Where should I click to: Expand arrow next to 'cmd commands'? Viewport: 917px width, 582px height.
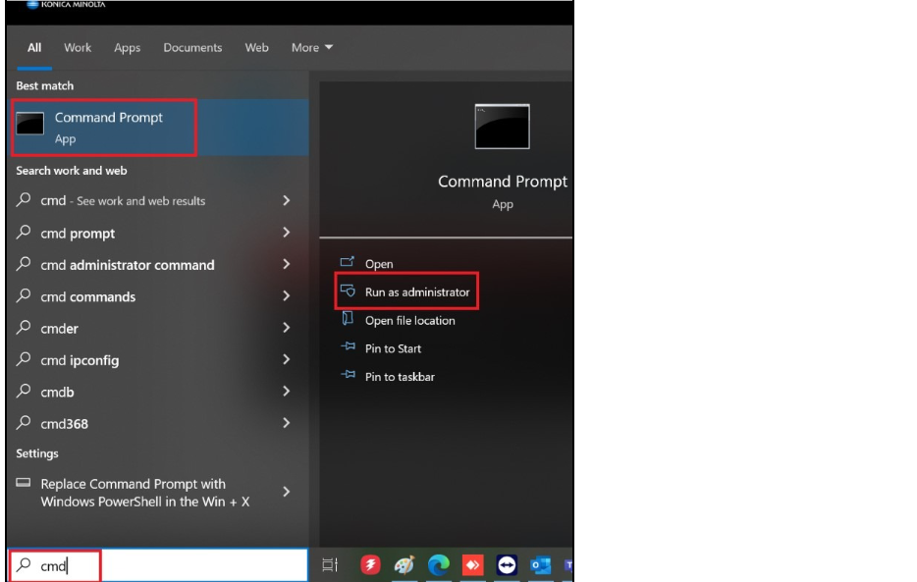point(286,296)
